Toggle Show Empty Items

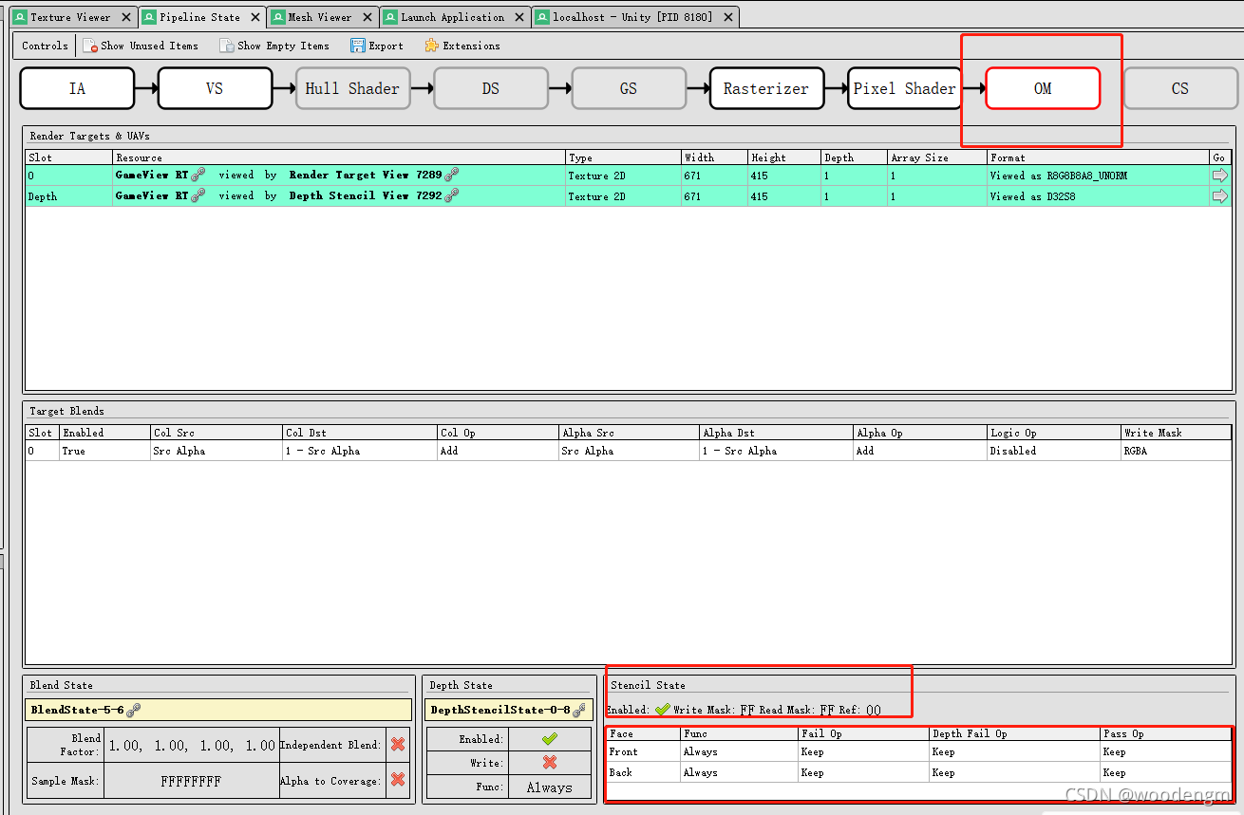pyautogui.click(x=274, y=46)
